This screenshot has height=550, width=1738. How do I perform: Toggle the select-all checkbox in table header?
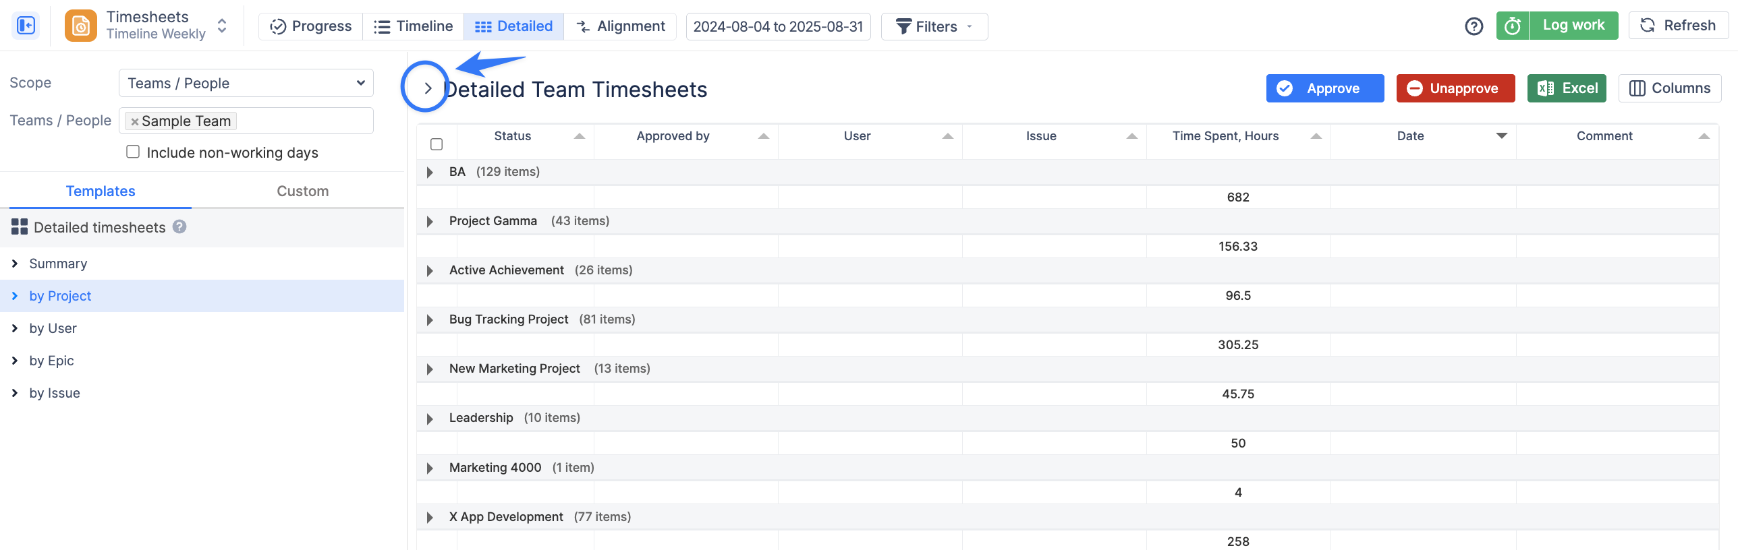pos(437,144)
